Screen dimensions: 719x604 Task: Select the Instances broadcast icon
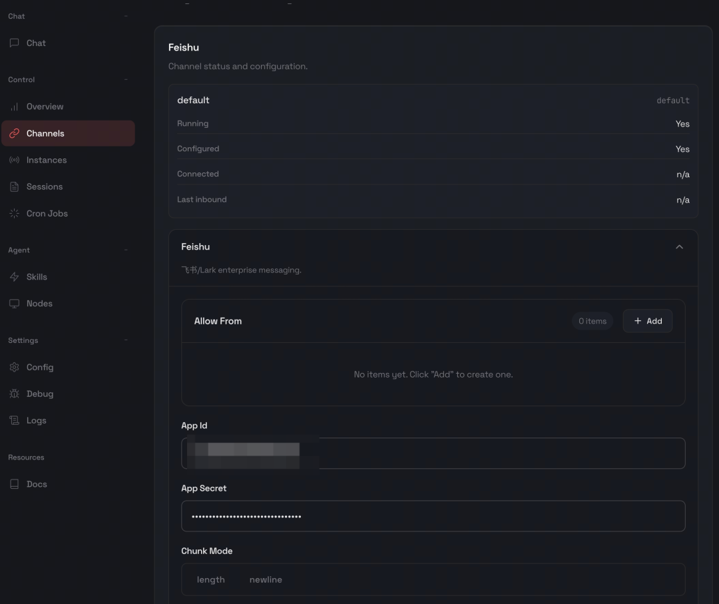[14, 160]
